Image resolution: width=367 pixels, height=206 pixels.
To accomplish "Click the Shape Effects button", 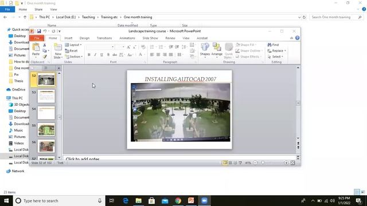I will point(248,57).
